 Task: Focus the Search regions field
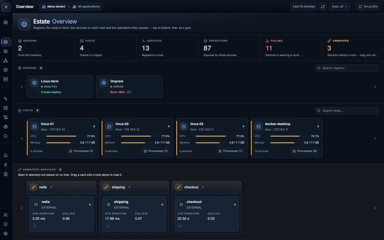[347, 68]
